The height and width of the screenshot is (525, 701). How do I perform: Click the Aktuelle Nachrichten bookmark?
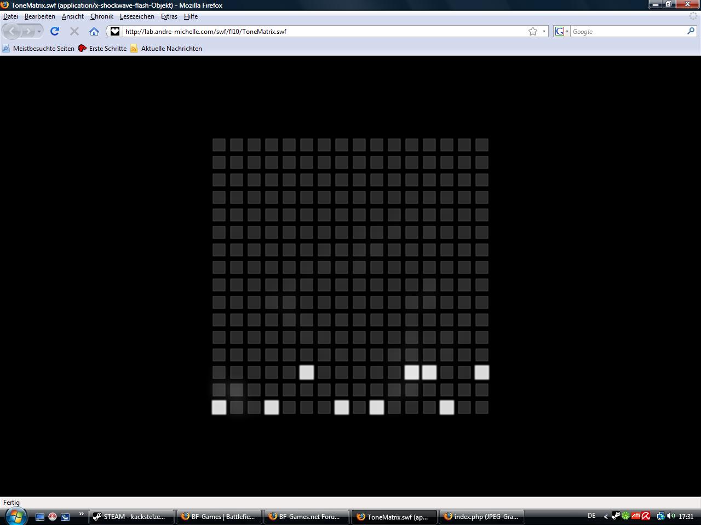(x=171, y=49)
